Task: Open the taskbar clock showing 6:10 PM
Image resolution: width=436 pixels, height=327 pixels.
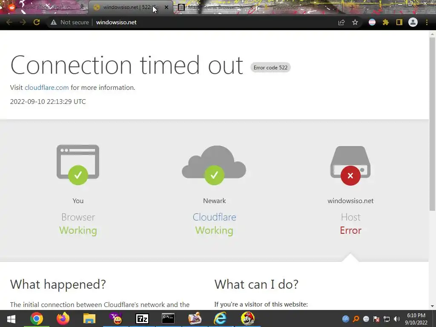Action: click(x=416, y=319)
